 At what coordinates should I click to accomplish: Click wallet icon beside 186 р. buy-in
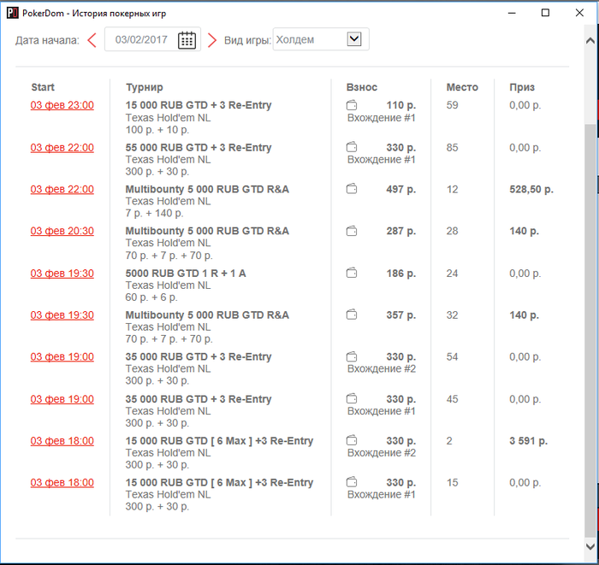click(x=352, y=274)
